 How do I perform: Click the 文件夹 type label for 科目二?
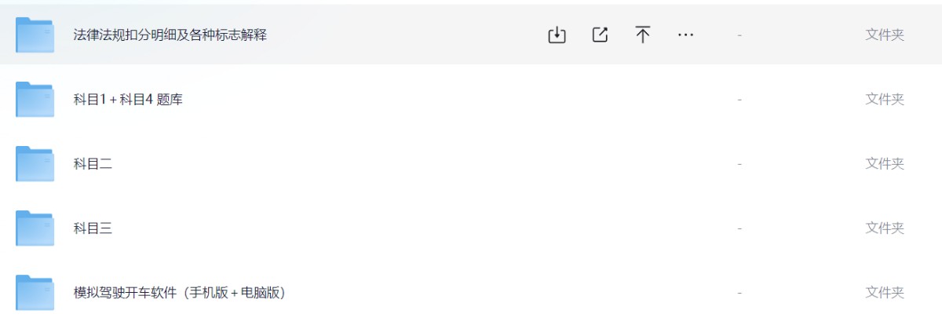(885, 164)
